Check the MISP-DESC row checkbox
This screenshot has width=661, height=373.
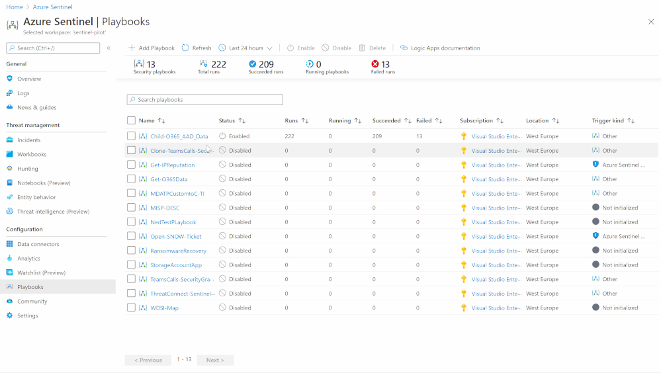tap(131, 208)
